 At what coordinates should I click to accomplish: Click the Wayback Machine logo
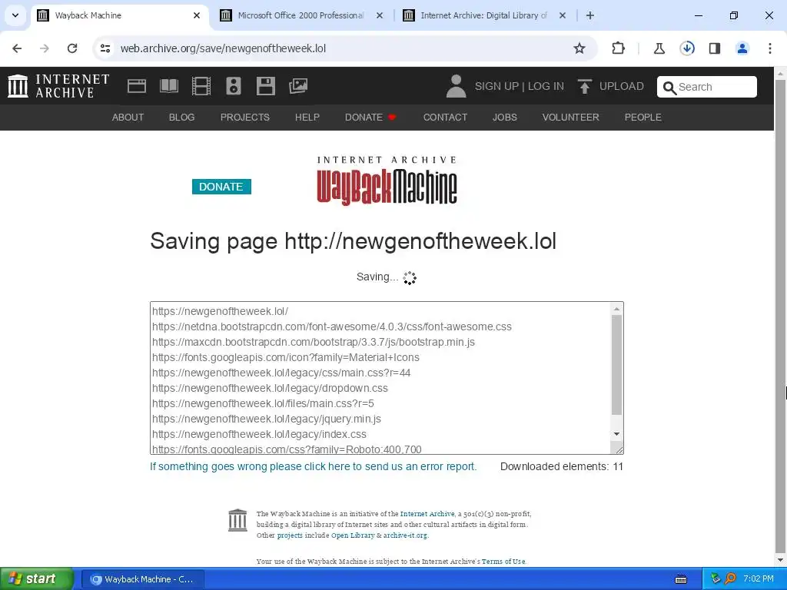pyautogui.click(x=387, y=181)
